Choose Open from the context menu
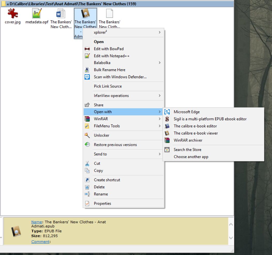 click(x=123, y=42)
